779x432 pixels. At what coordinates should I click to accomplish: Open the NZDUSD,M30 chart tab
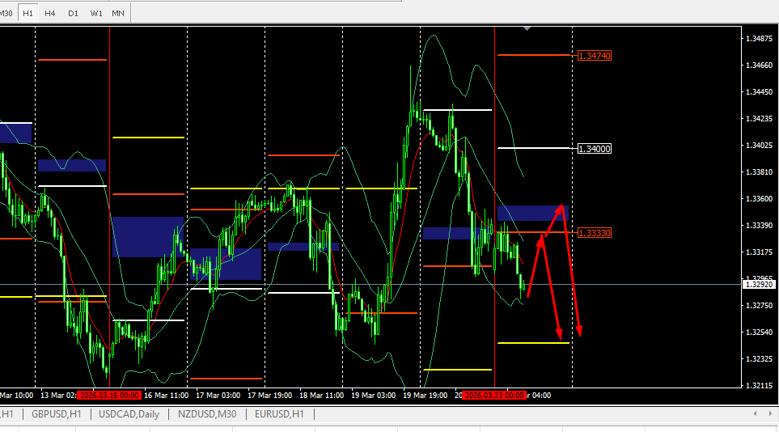tap(207, 414)
